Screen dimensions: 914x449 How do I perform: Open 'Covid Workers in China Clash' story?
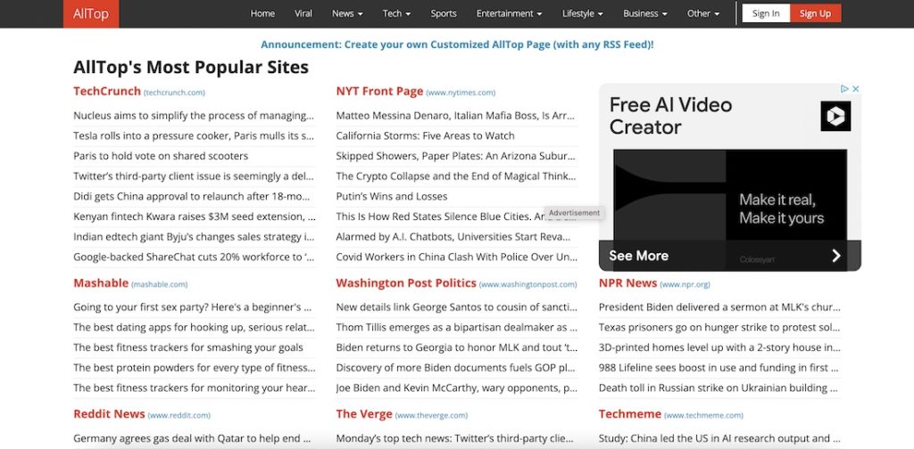pyautogui.click(x=456, y=257)
